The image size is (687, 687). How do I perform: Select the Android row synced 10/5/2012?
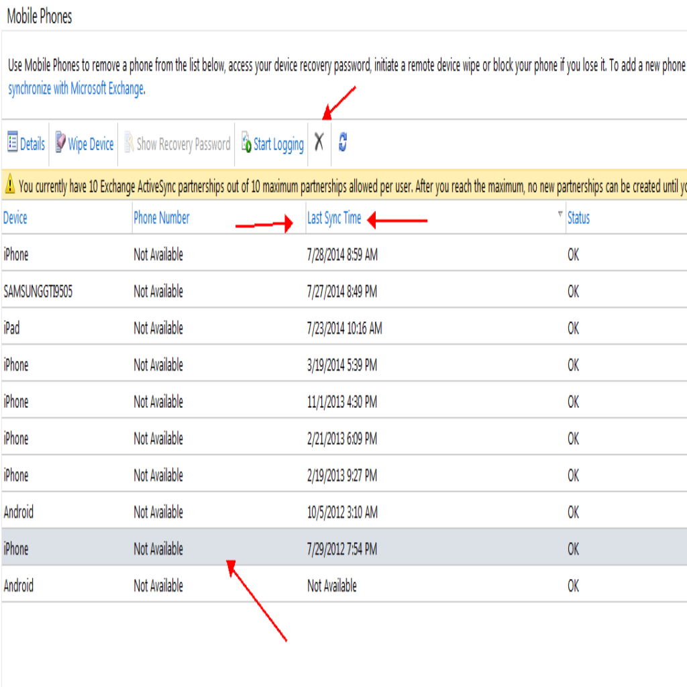click(x=18, y=513)
